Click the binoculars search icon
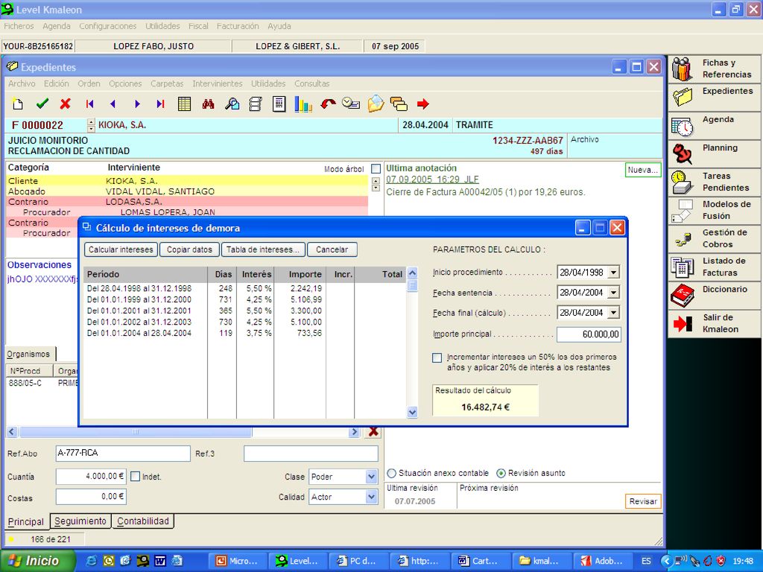This screenshot has width=763, height=572. click(x=209, y=104)
